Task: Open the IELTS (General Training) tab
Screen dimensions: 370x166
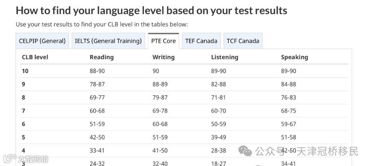Action: point(108,41)
